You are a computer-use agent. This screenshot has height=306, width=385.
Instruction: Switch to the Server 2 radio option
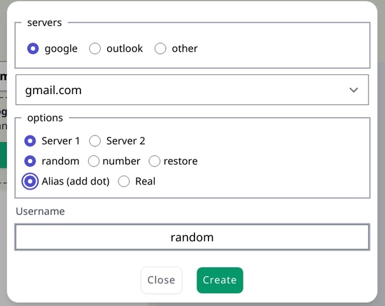click(x=95, y=141)
